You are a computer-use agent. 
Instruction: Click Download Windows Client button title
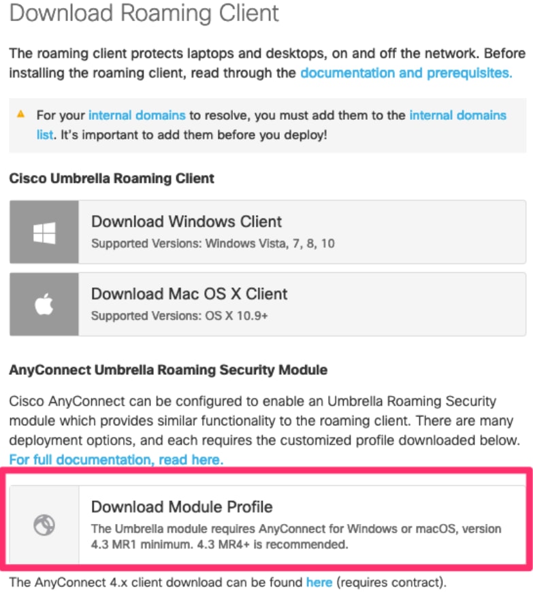(x=187, y=222)
